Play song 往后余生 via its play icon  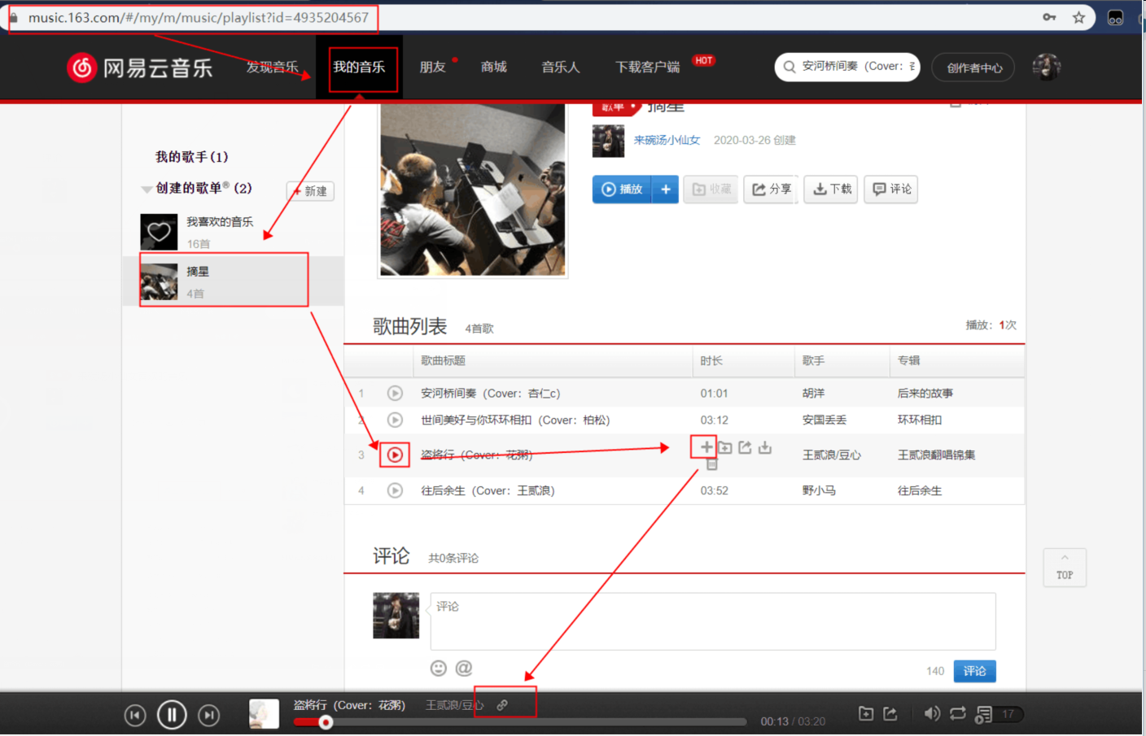(x=395, y=490)
